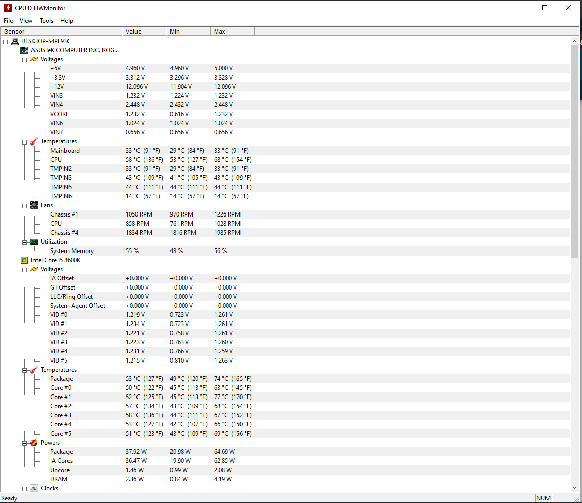The width and height of the screenshot is (582, 503).
Task: Collapse the ASUSTeK COMPUTER INC. node
Action: 15,50
